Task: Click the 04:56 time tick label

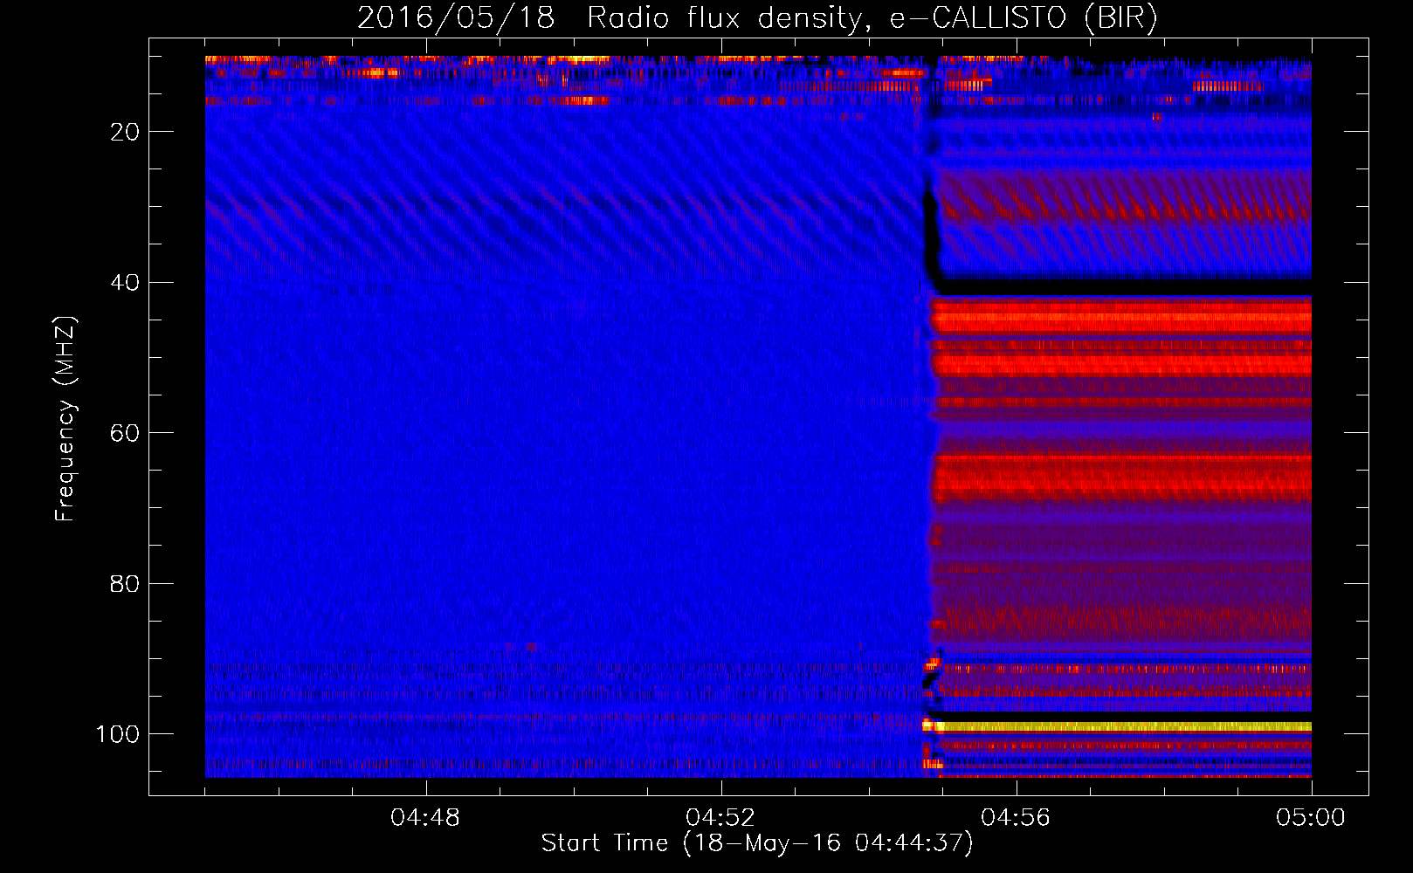Action: [x=1016, y=818]
